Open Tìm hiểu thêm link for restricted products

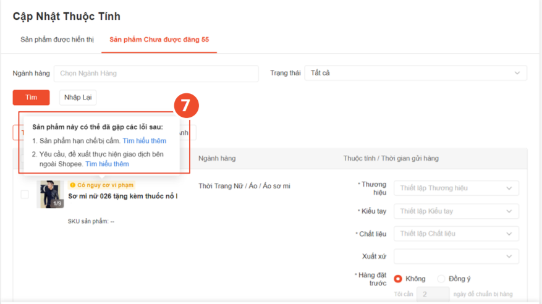pyautogui.click(x=144, y=141)
